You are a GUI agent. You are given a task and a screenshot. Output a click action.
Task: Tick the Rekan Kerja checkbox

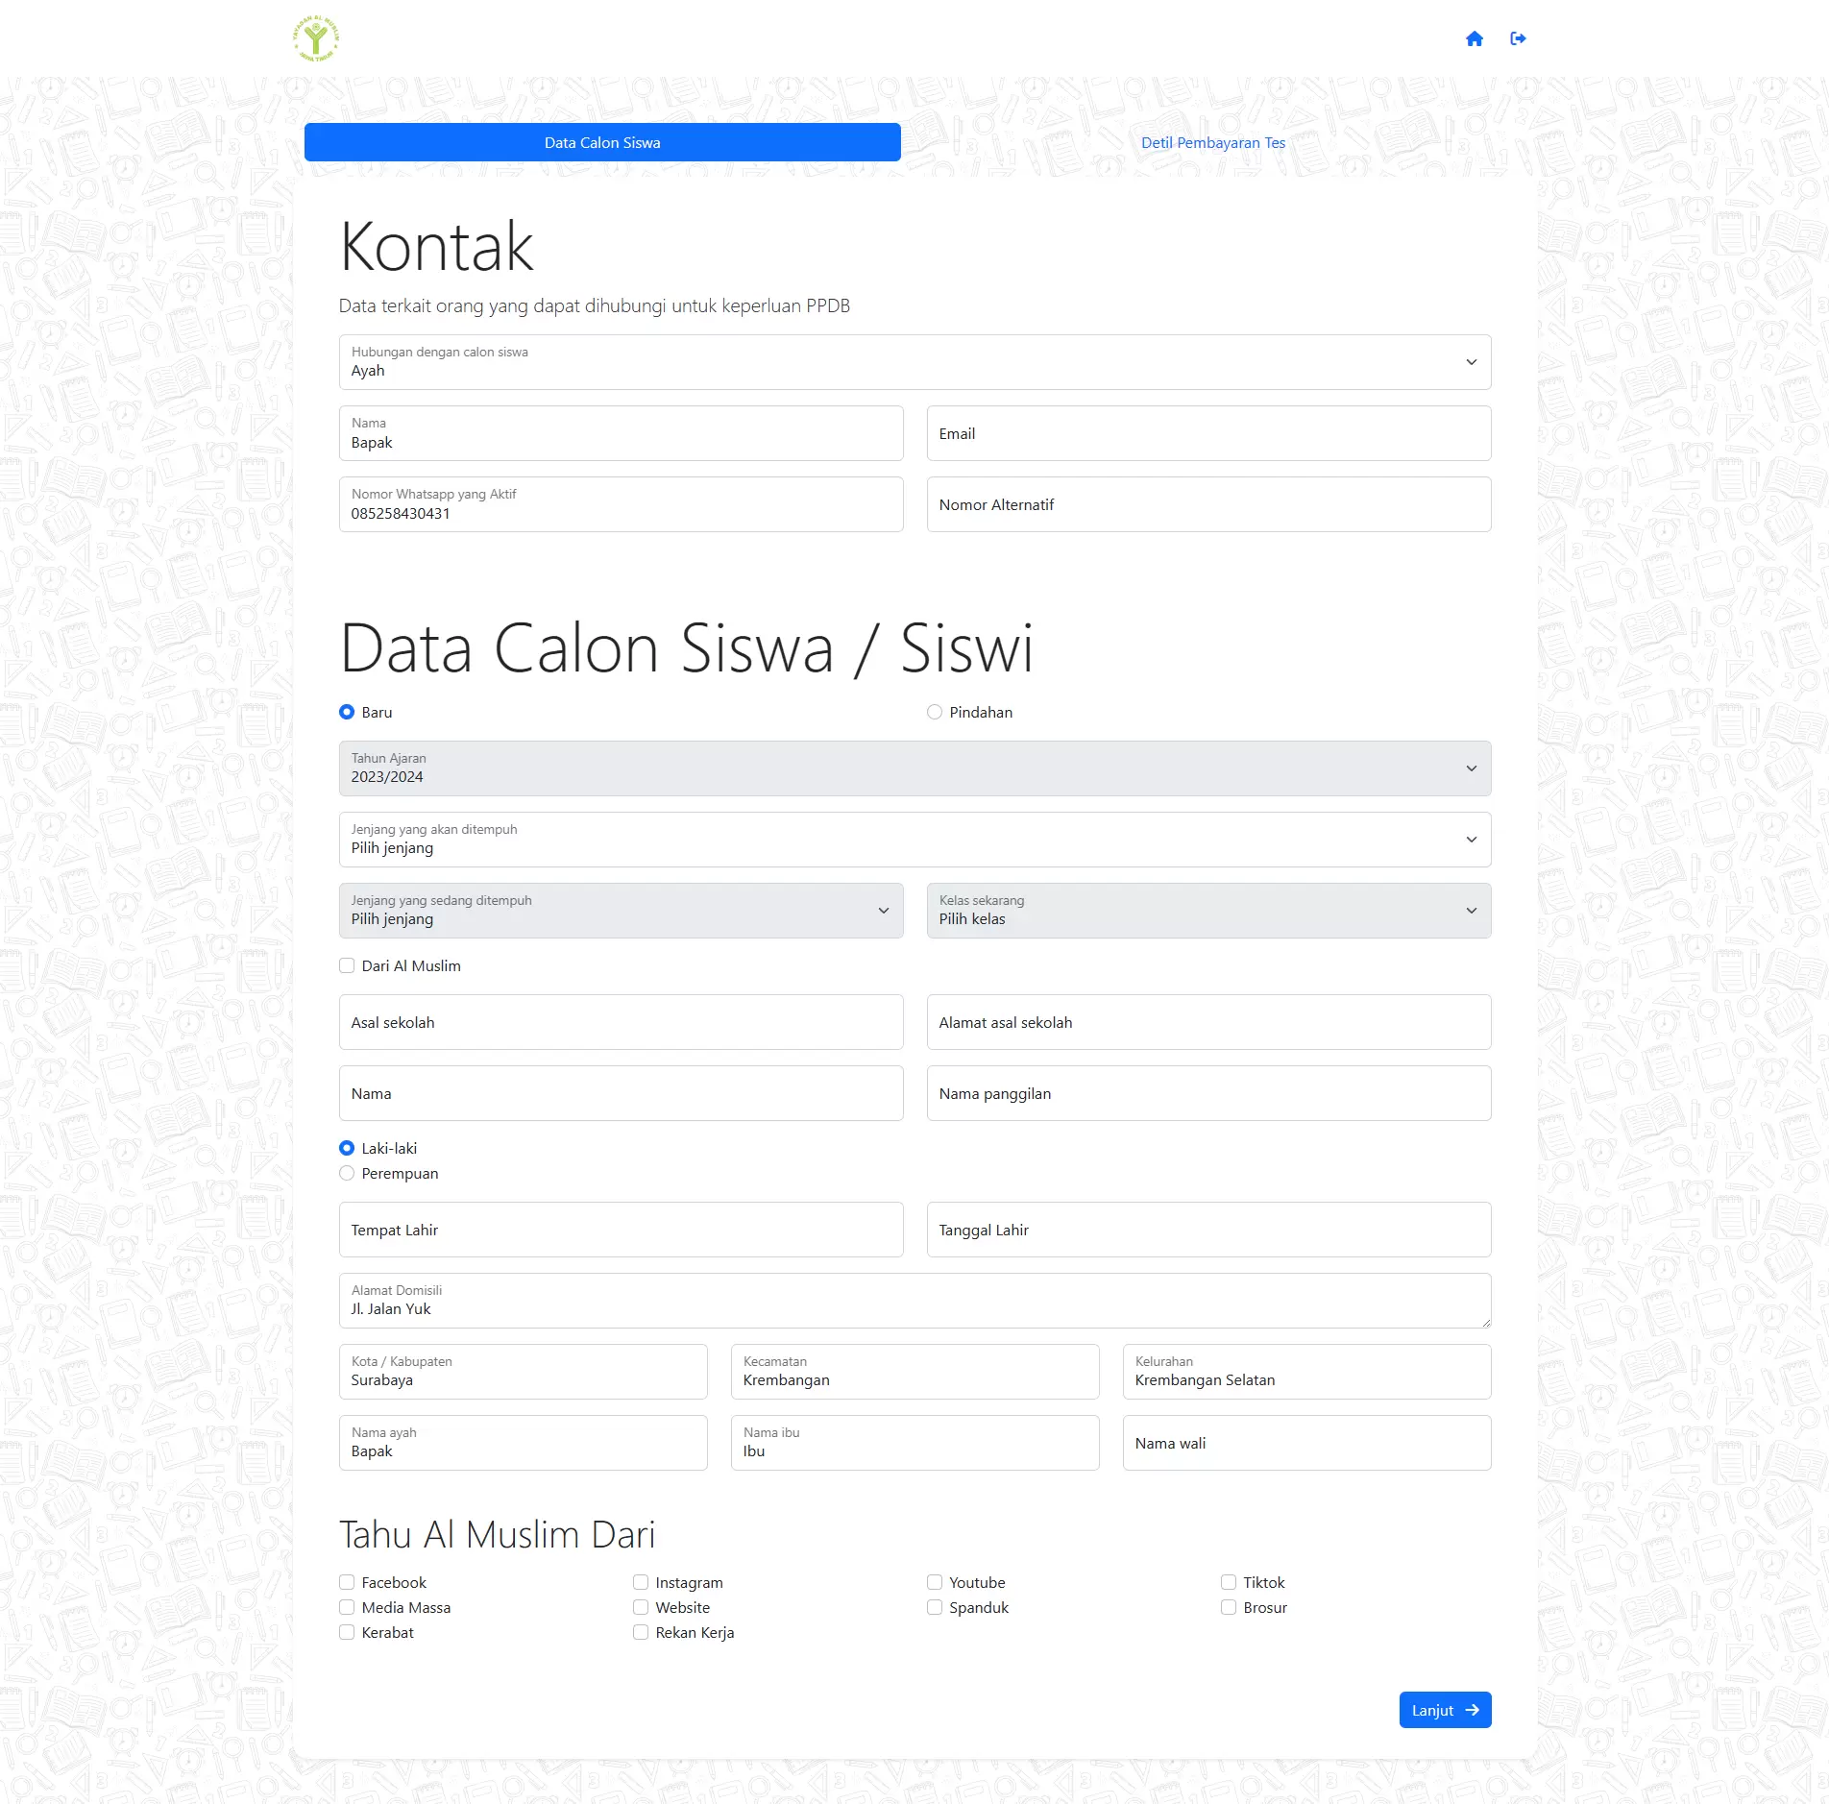641,1632
